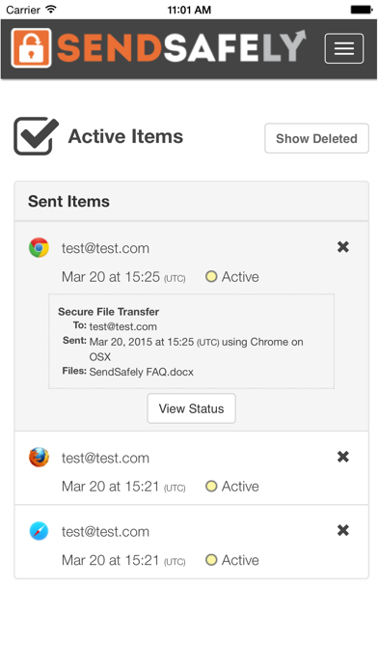Open the SendSafely FAQ.docx file name
Viewport: 378px width, 672px height.
pos(142,372)
